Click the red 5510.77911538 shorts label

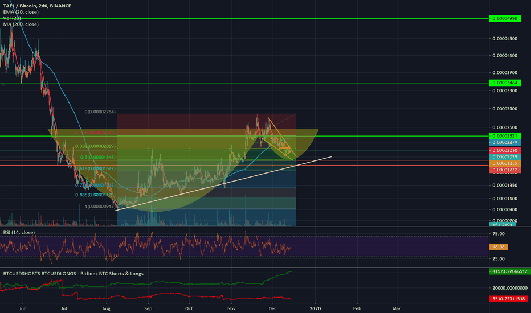pos(508,299)
